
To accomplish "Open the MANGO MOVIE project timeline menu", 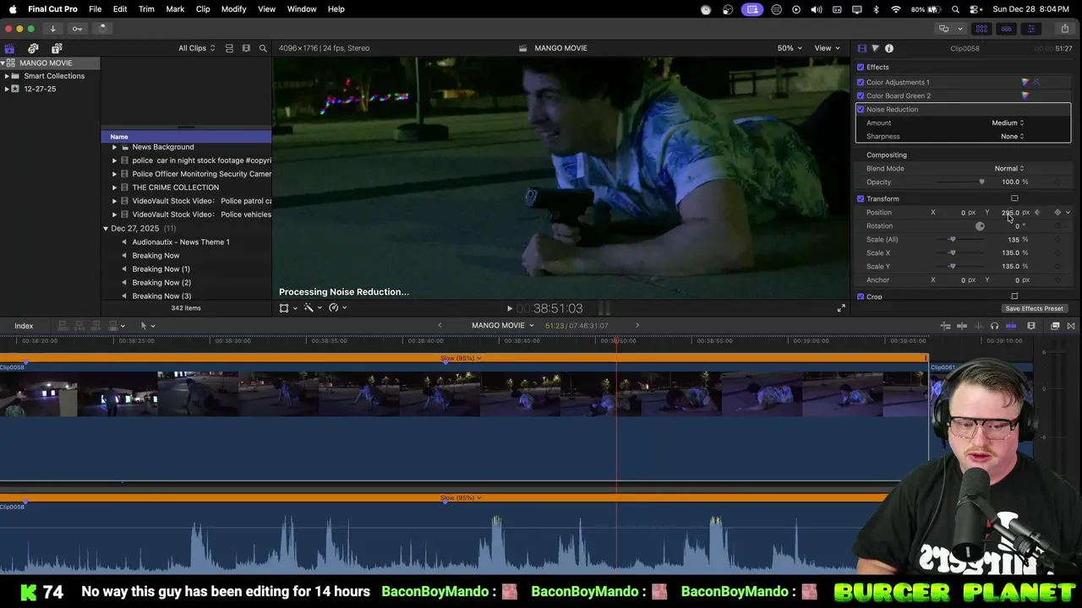I will [x=503, y=326].
